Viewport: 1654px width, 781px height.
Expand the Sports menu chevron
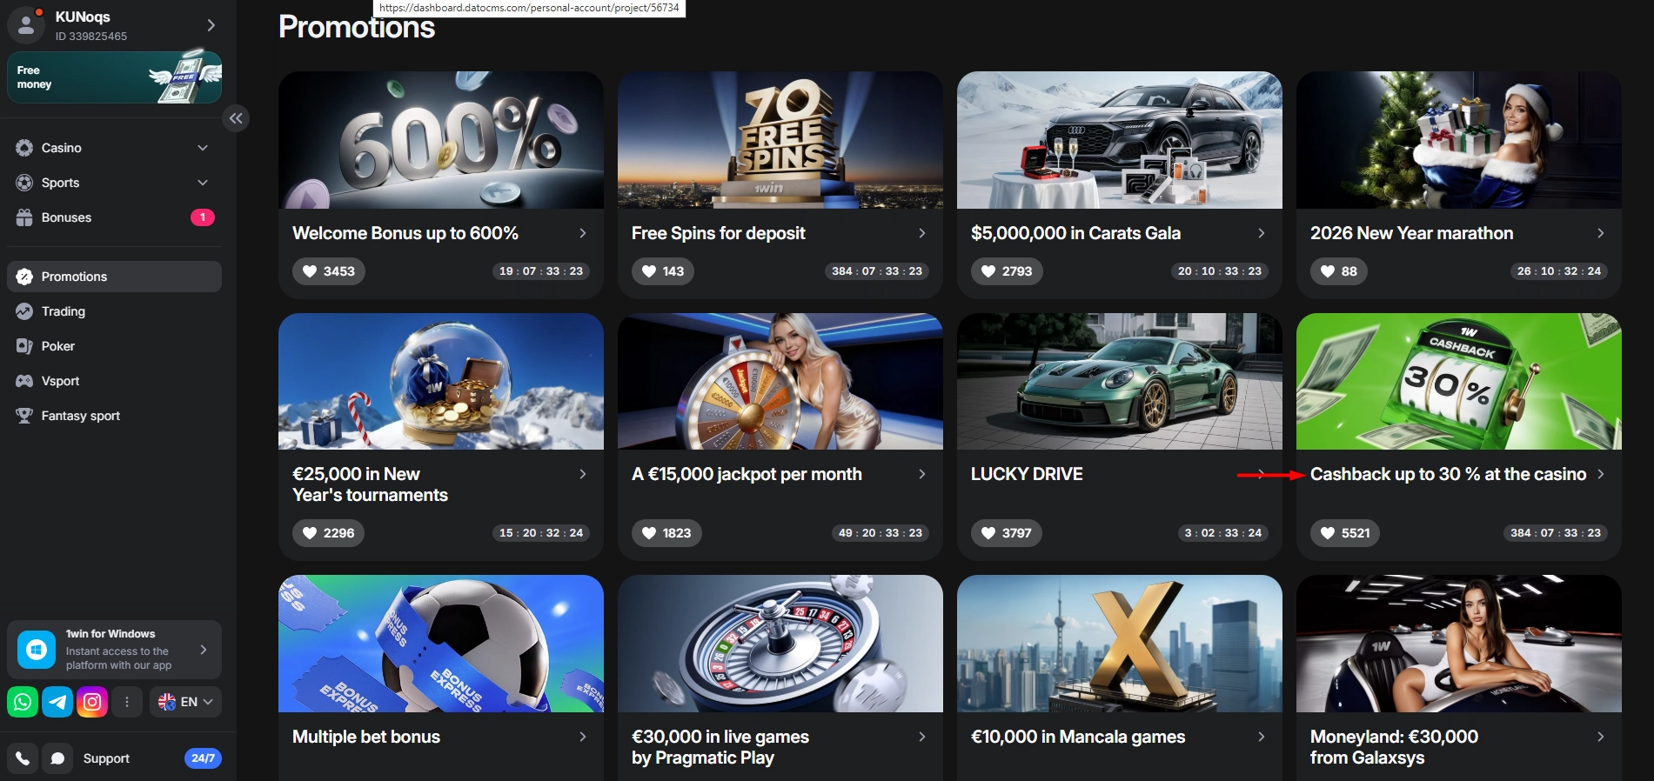(203, 183)
